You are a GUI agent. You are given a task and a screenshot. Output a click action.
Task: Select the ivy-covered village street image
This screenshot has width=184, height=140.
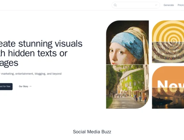point(127,87)
